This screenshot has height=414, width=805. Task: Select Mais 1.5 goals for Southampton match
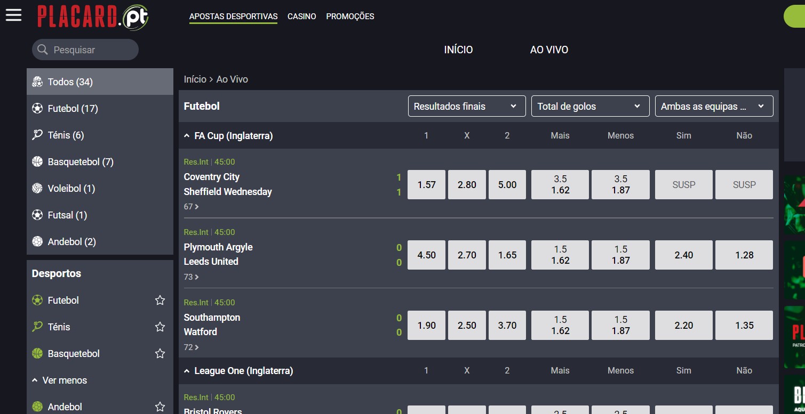pos(560,325)
